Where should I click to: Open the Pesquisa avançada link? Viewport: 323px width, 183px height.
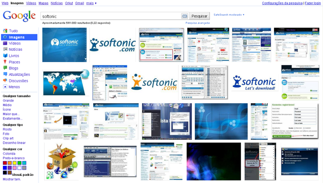(x=198, y=23)
